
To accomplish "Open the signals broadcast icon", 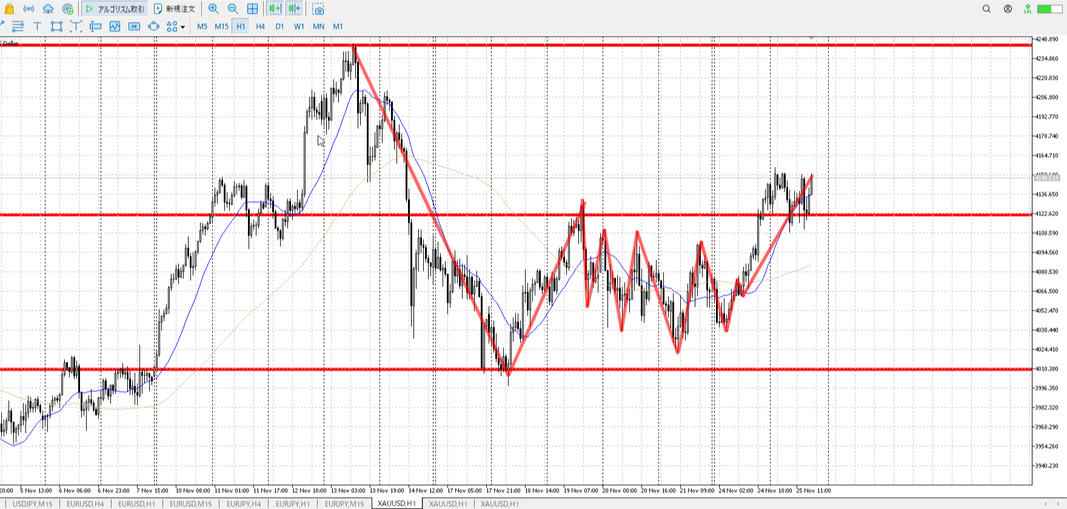I will pos(28,9).
